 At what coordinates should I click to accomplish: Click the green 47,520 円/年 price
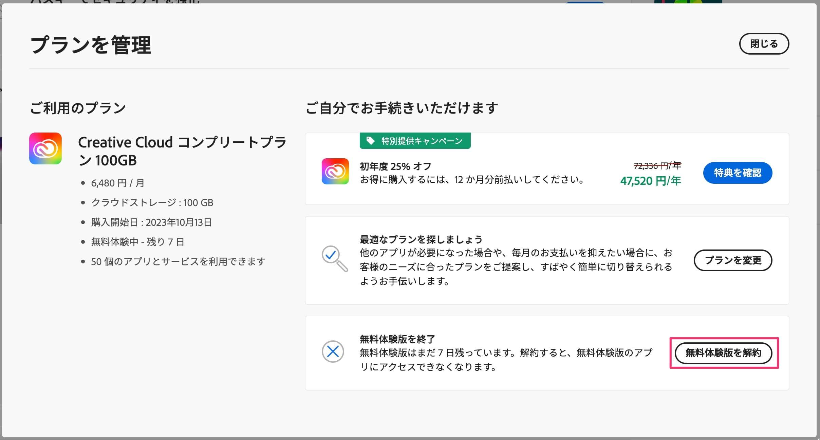click(651, 181)
